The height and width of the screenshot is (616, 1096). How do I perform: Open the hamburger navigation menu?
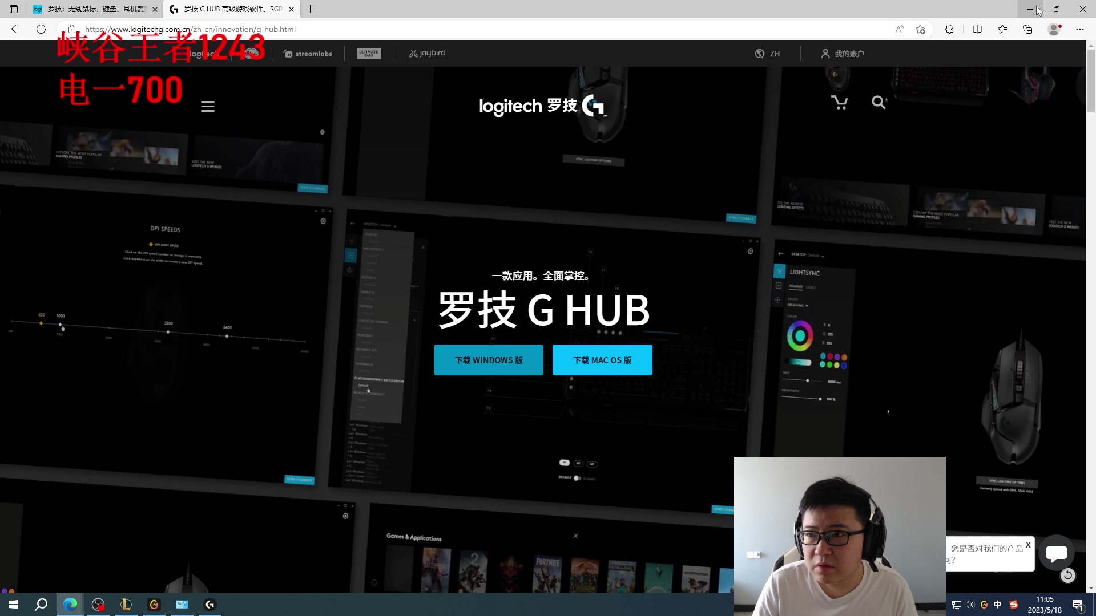coord(208,107)
